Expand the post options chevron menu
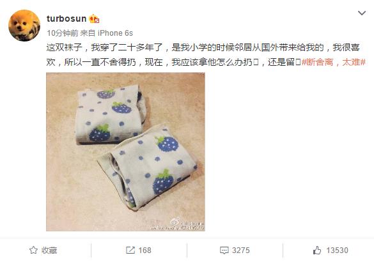The width and height of the screenshot is (374, 262). (x=362, y=13)
